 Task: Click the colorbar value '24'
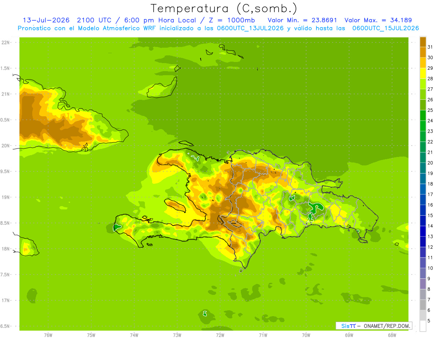coord(430,121)
